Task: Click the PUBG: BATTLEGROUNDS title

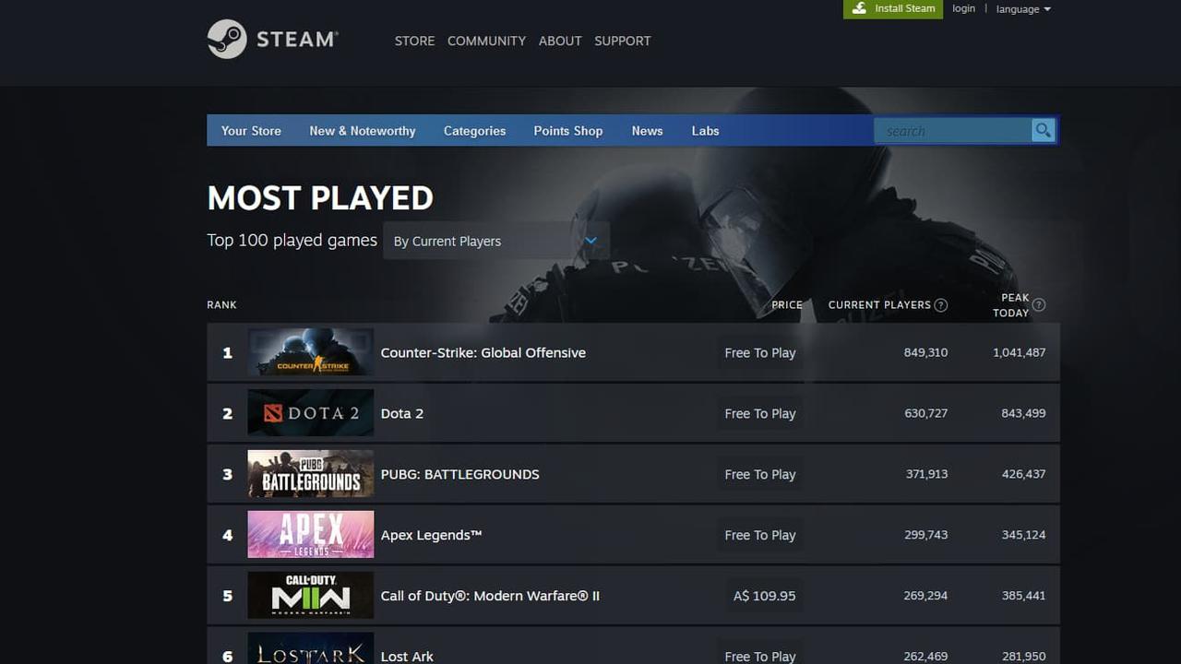Action: pos(460,474)
